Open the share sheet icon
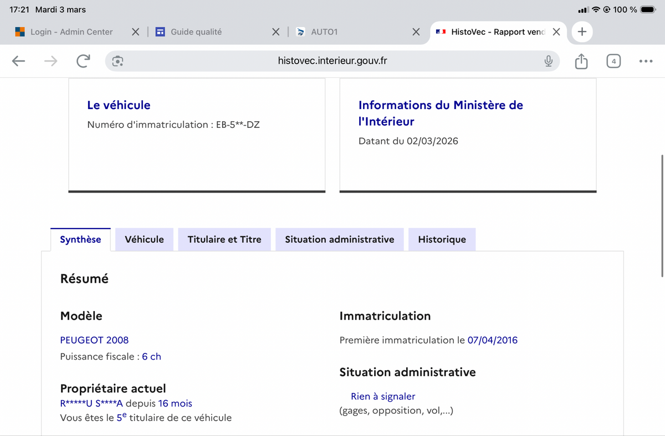The height and width of the screenshot is (436, 665). tap(581, 61)
